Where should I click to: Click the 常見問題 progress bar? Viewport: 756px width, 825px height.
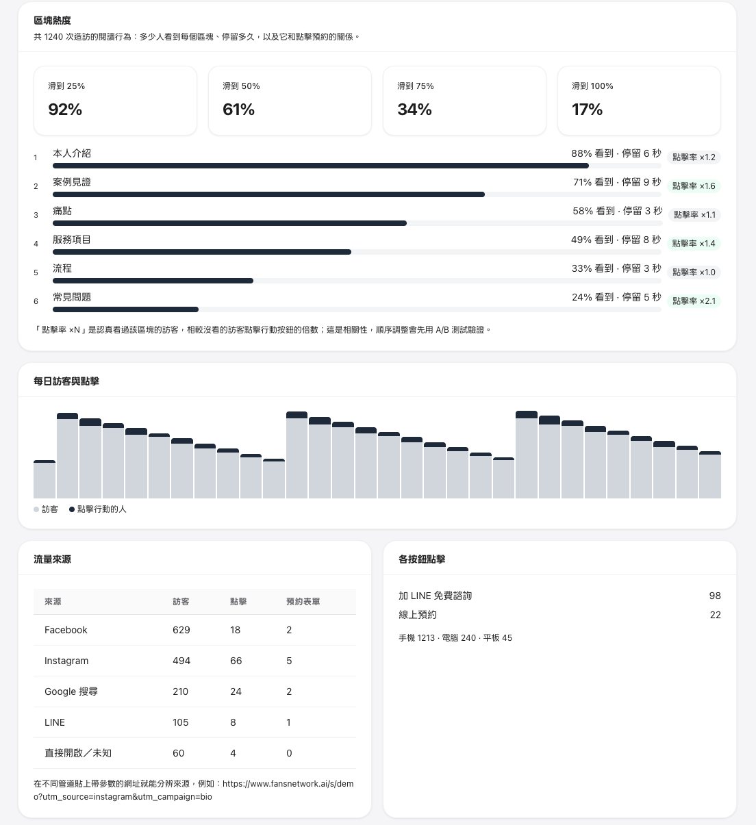point(357,309)
